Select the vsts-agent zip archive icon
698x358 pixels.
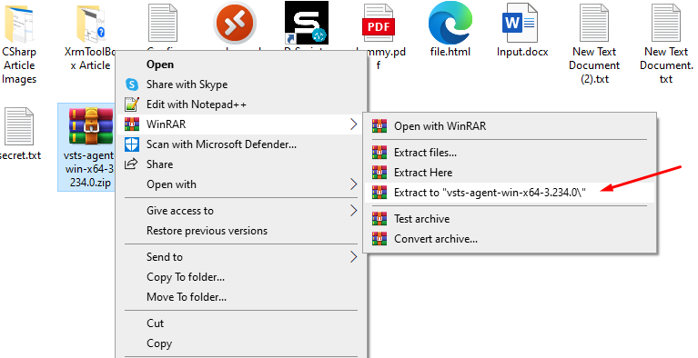(x=91, y=126)
